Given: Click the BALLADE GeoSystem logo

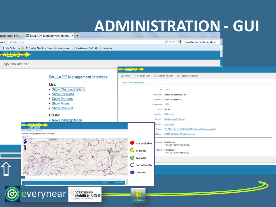Looking at the screenshot, I should click(x=34, y=126).
